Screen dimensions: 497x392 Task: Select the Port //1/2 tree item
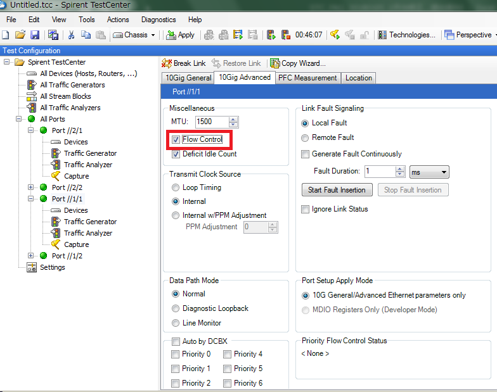pyautogui.click(x=67, y=256)
